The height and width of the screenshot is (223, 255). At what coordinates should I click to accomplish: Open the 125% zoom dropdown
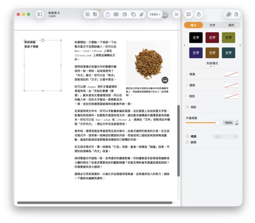[155, 14]
